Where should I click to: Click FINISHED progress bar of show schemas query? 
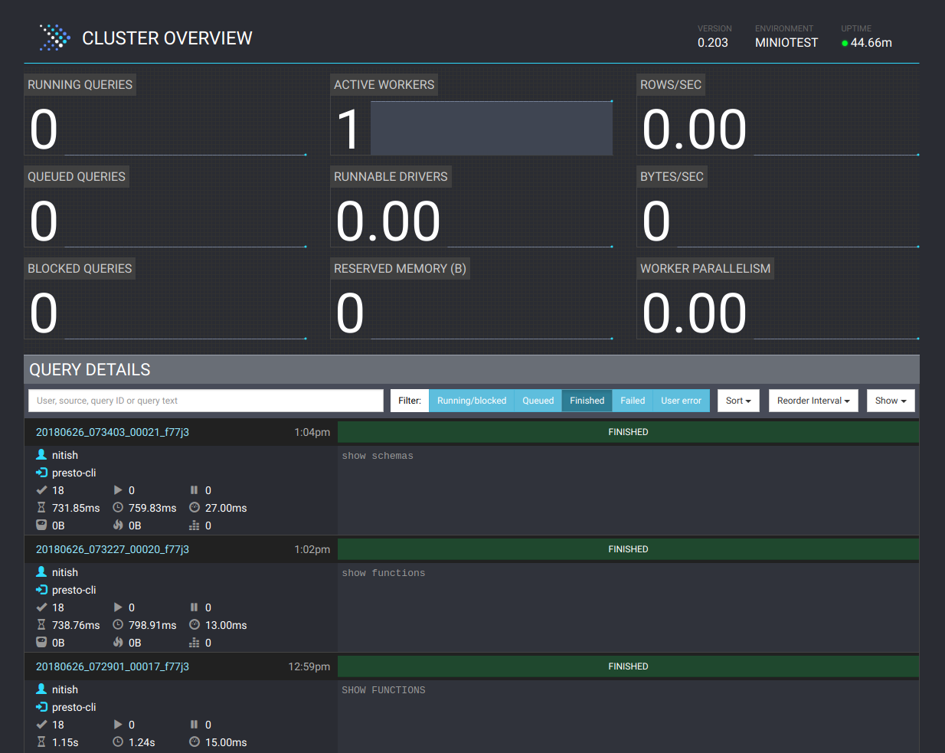628,432
